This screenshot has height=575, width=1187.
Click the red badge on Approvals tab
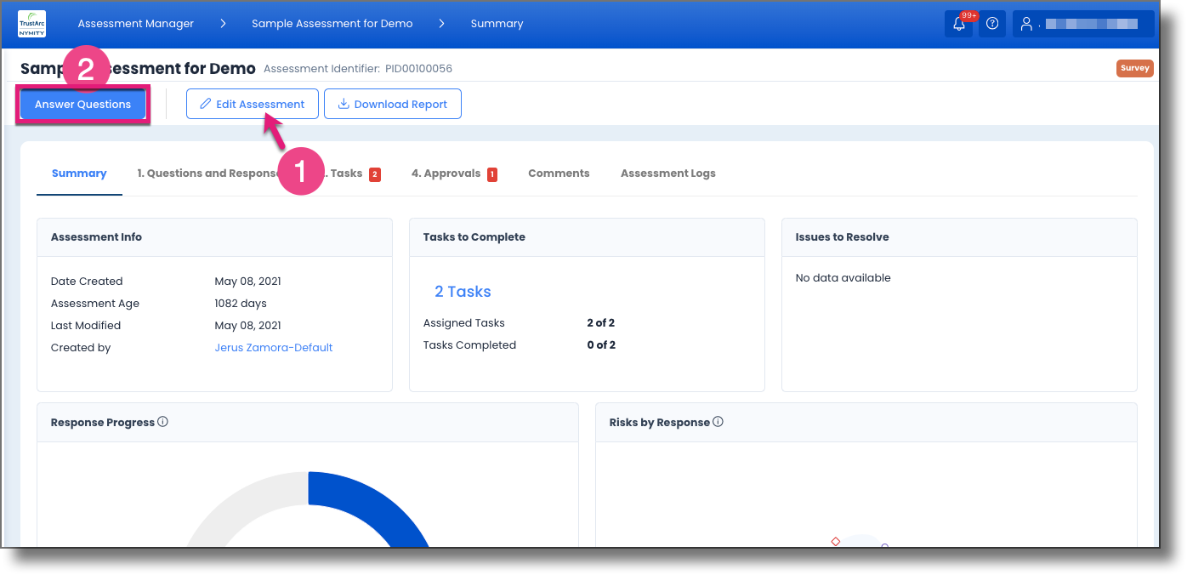pyautogui.click(x=491, y=174)
